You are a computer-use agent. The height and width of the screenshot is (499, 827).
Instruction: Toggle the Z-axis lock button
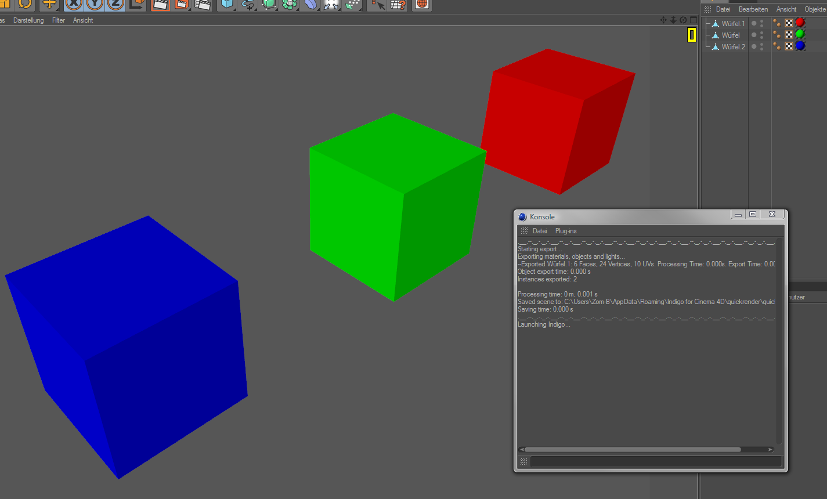click(x=115, y=4)
